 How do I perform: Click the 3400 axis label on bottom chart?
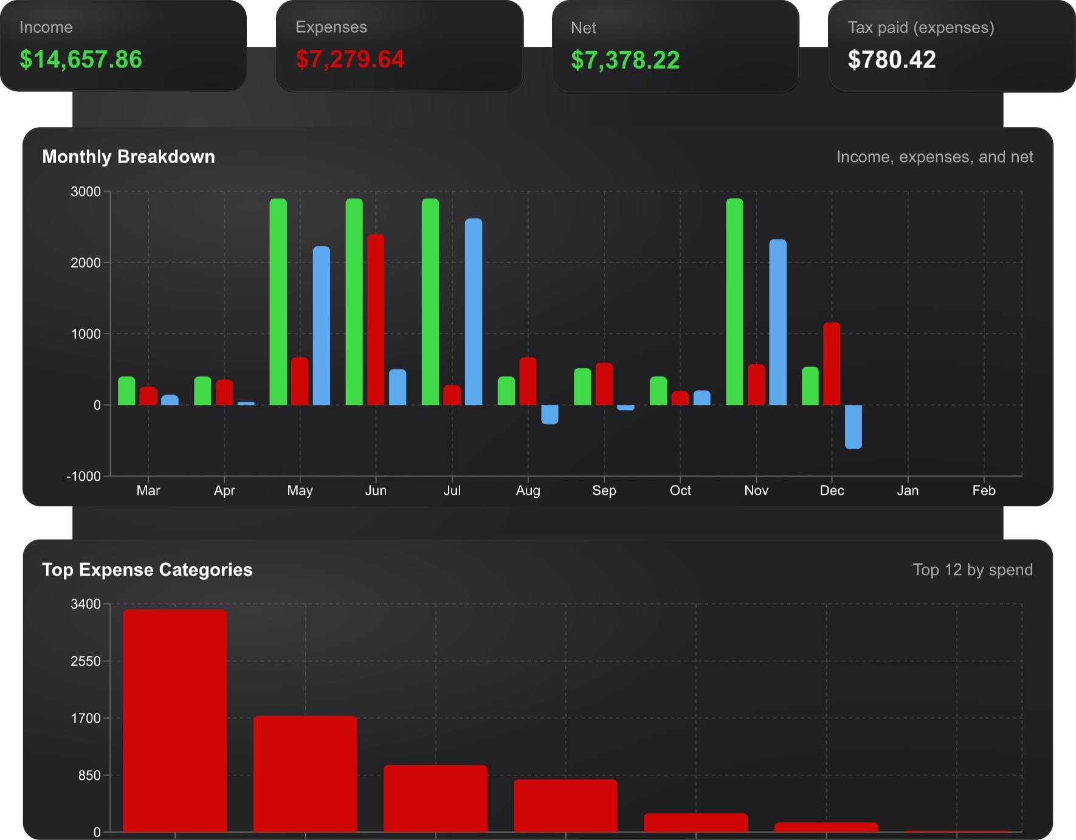click(x=84, y=604)
